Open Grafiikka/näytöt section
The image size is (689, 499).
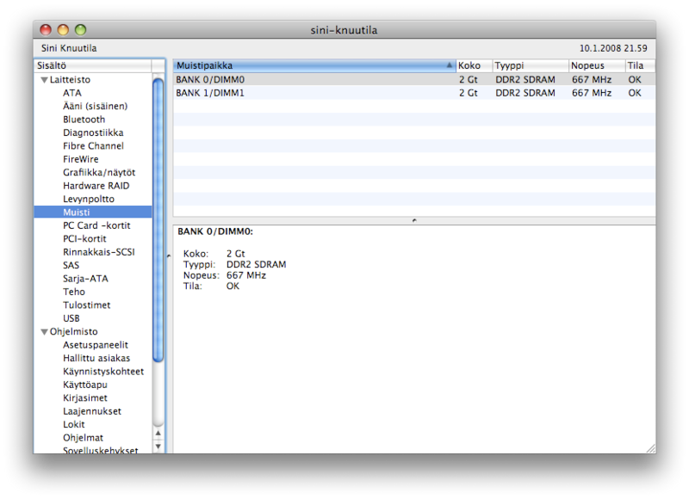point(99,172)
